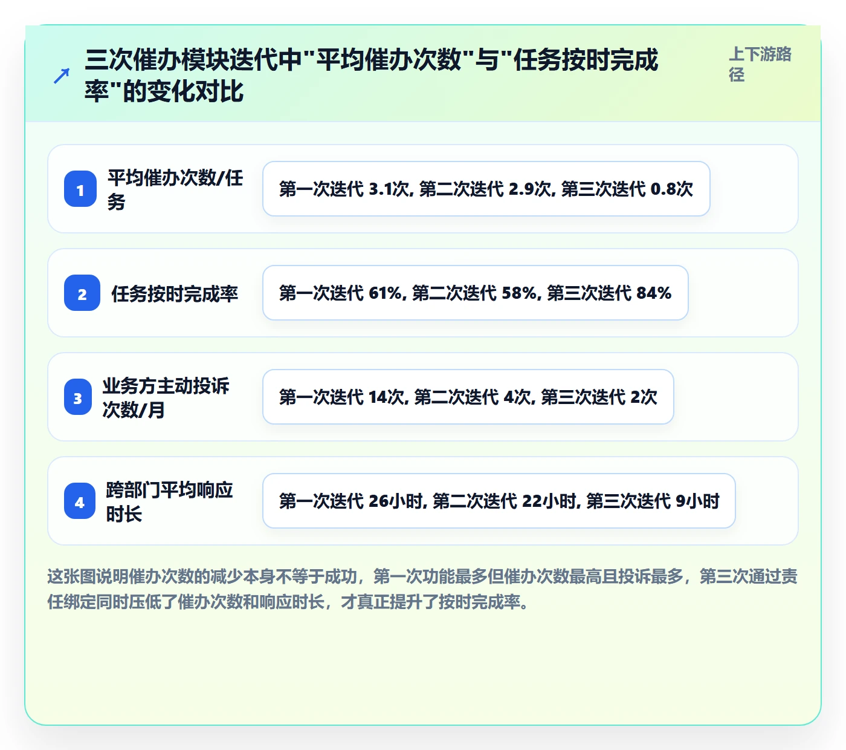
Task: Select the 任务按时完成率 label
Action: point(175,293)
